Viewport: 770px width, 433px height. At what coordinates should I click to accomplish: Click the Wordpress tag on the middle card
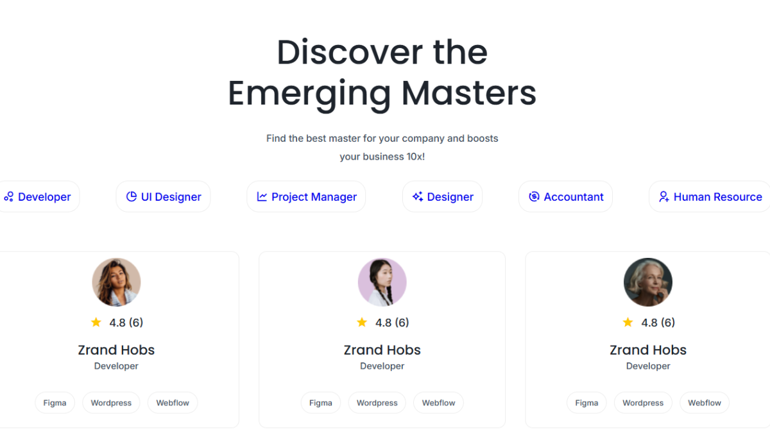pos(377,403)
